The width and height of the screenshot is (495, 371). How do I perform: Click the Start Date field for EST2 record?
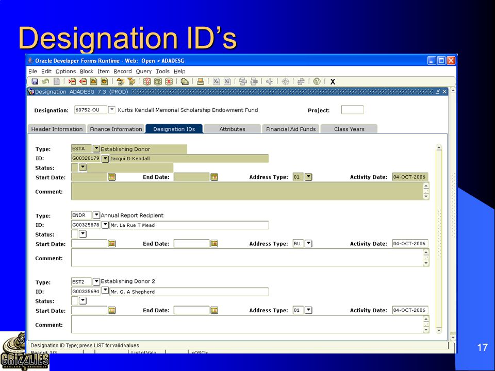point(89,310)
